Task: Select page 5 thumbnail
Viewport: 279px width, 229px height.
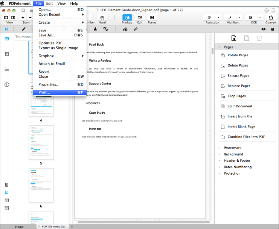Action: point(41,142)
